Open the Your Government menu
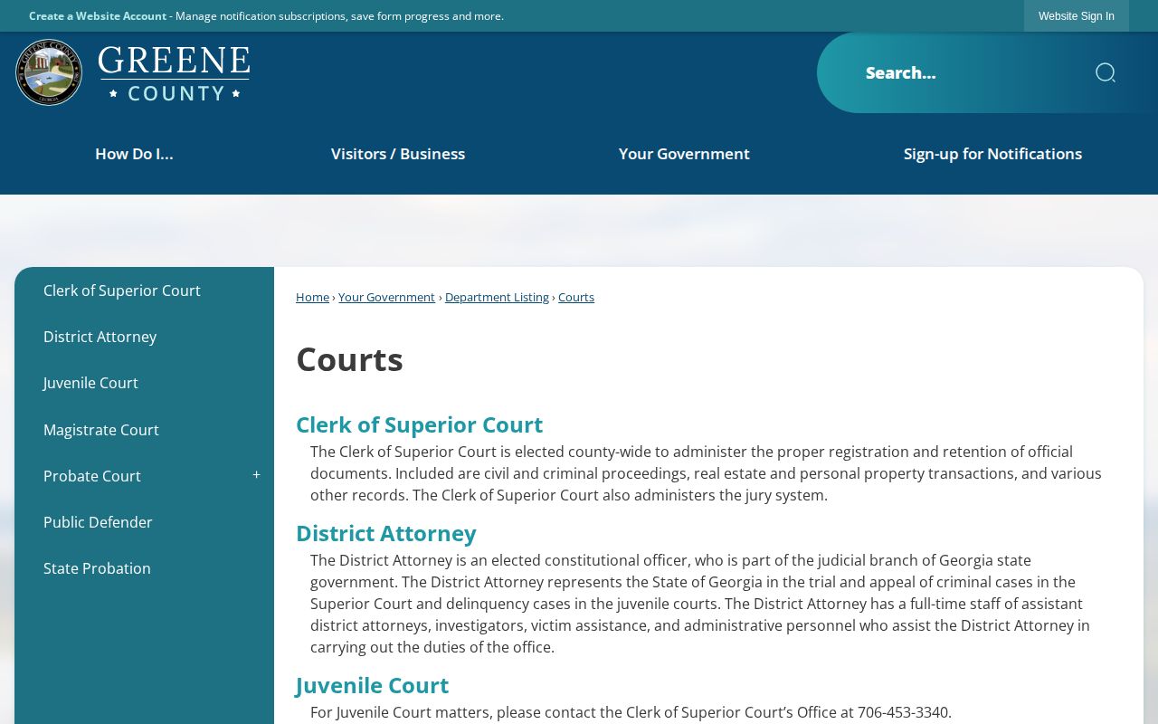Viewport: 1158px width, 724px height. pyautogui.click(x=684, y=154)
